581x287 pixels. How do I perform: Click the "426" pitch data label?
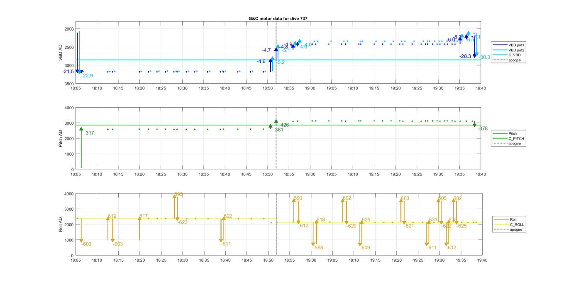coord(285,125)
